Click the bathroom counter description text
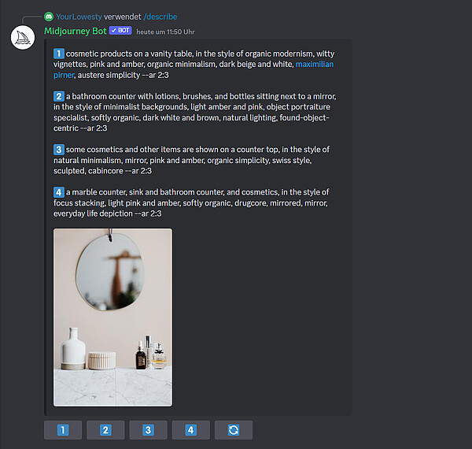The height and width of the screenshot is (449, 472). [195, 112]
